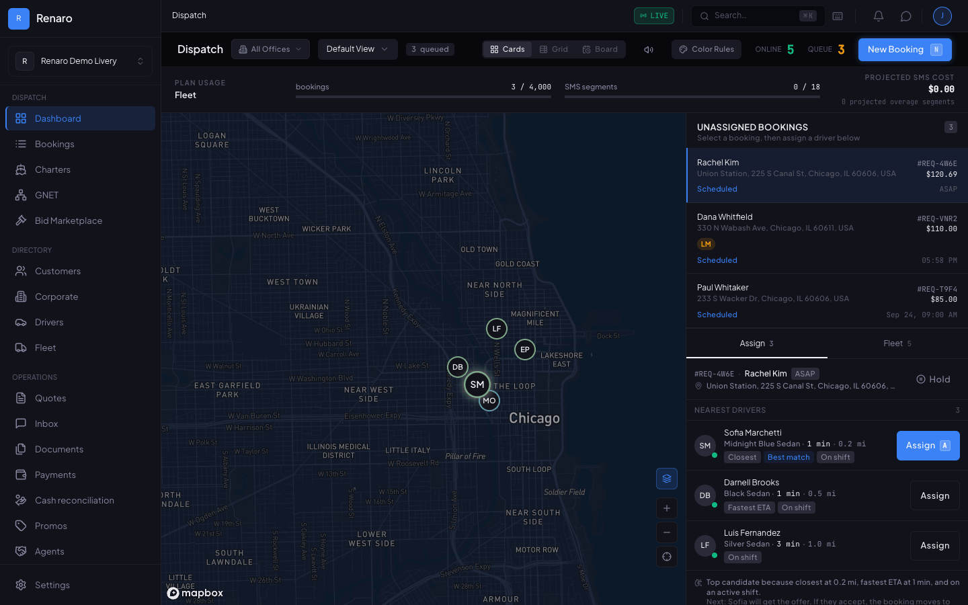968x605 pixels.
Task: Zoom out on the map
Action: 667,532
